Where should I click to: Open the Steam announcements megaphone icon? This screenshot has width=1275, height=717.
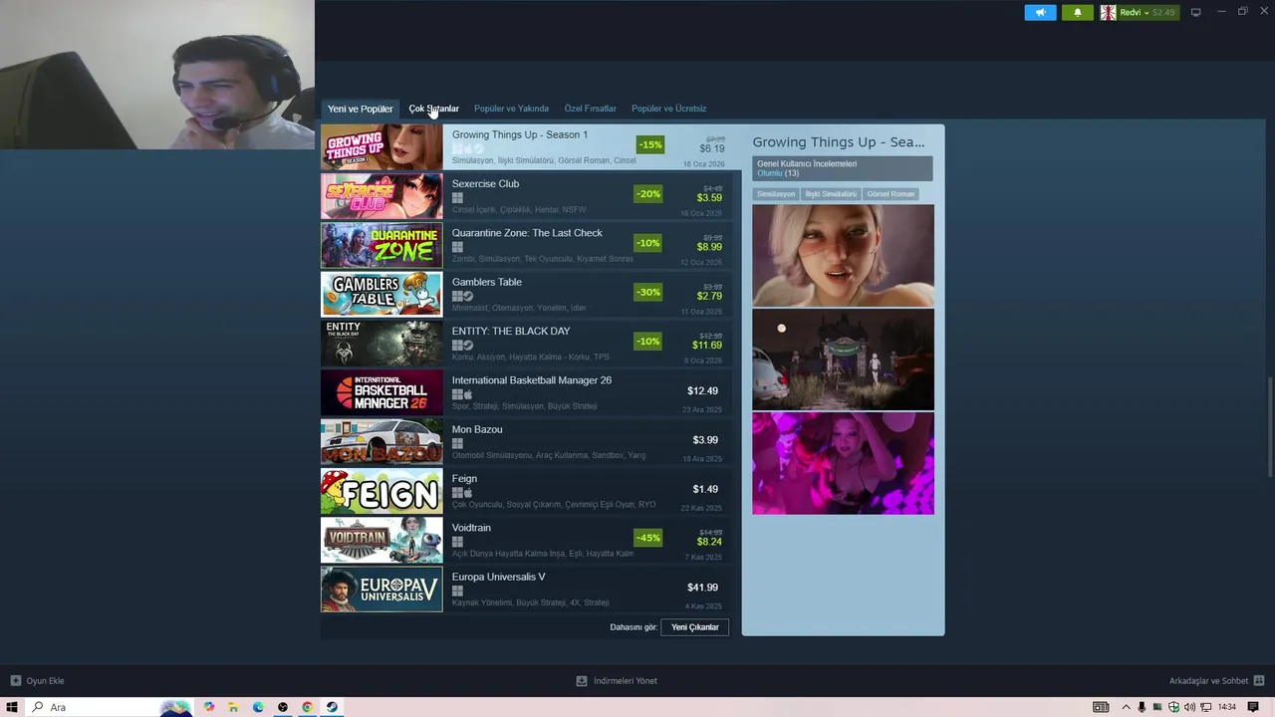[1040, 13]
